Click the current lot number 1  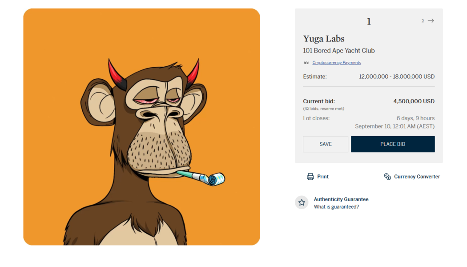point(369,21)
